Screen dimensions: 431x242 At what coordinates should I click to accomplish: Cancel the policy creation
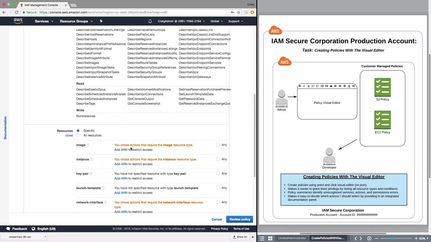click(x=217, y=219)
